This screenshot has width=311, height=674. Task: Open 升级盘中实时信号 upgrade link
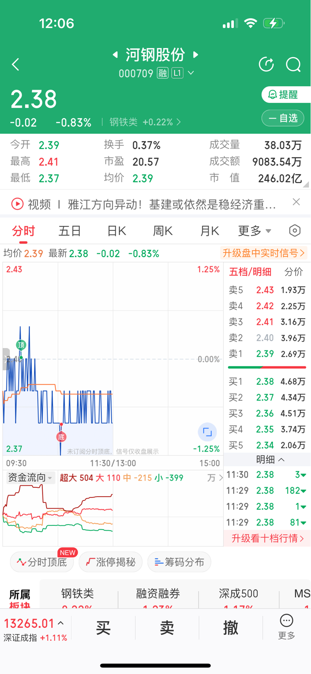click(263, 253)
